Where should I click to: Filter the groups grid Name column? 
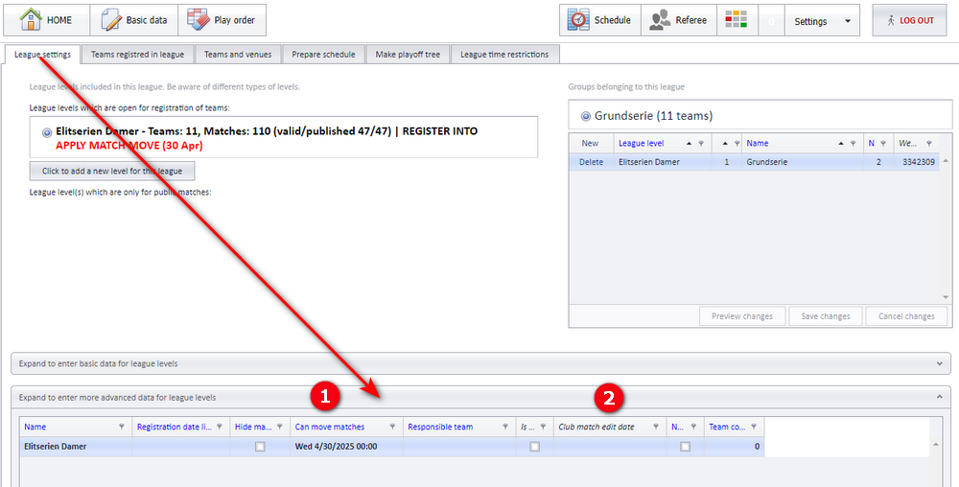tap(853, 144)
